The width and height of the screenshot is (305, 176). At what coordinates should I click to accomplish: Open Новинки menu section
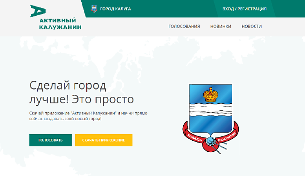click(x=221, y=27)
